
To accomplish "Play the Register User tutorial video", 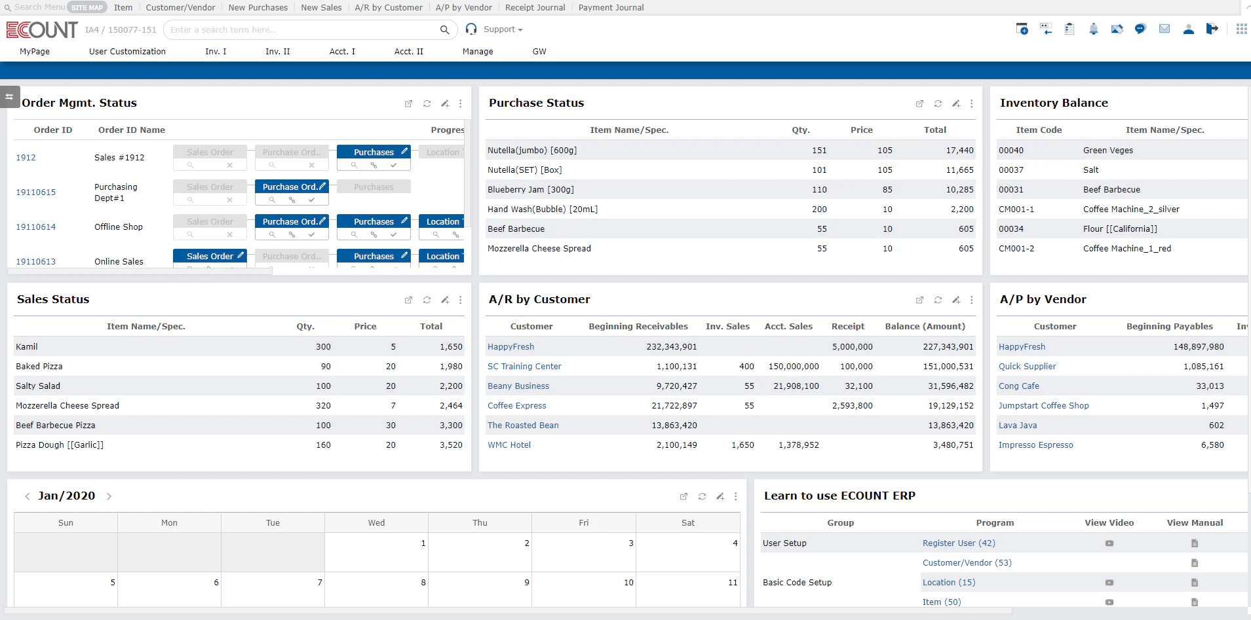I will tap(1109, 543).
